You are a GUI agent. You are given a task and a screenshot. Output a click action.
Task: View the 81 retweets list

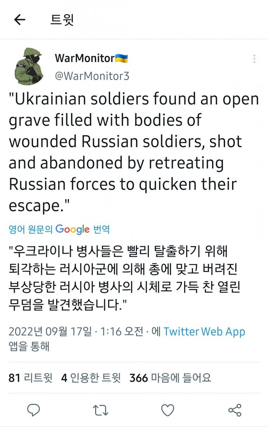(30, 378)
